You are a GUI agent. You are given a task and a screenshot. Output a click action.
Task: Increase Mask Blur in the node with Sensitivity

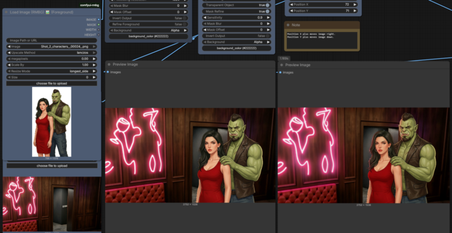[269, 24]
